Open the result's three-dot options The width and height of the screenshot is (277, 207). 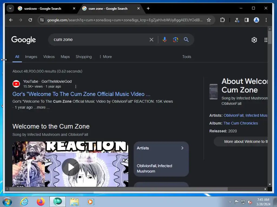click(x=76, y=87)
